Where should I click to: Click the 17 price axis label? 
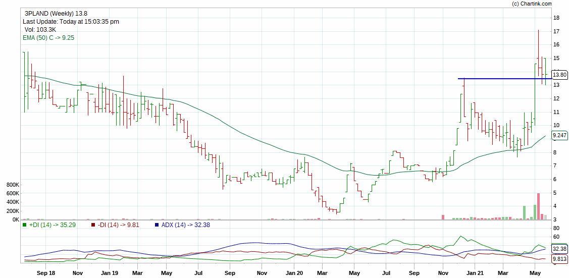coord(556,31)
